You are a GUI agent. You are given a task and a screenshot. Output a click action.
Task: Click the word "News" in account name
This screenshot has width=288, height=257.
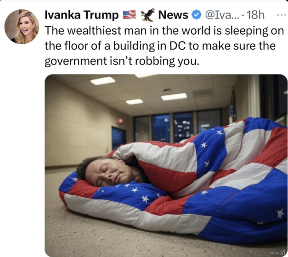(173, 15)
